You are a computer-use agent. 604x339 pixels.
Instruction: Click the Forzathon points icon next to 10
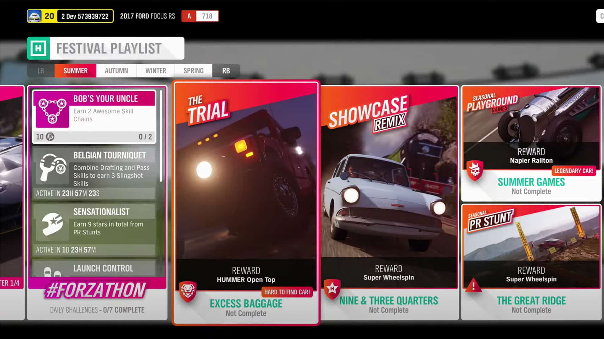pos(50,137)
